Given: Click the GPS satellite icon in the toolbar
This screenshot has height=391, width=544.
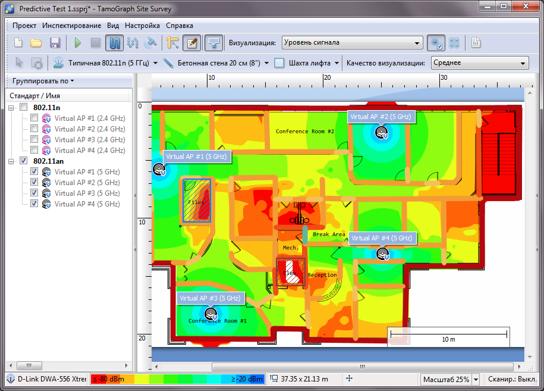Looking at the screenshot, I should click(152, 42).
